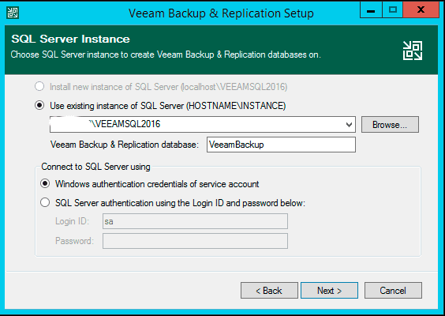Minimize the setup window
Viewport: 445px width, 316px height.
coord(371,10)
